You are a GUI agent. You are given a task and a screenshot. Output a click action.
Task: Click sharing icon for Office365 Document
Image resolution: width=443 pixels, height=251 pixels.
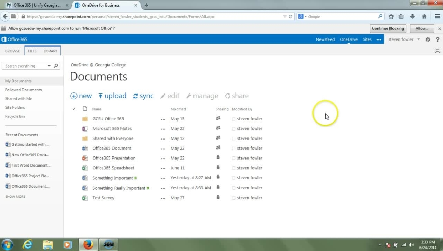point(218,147)
